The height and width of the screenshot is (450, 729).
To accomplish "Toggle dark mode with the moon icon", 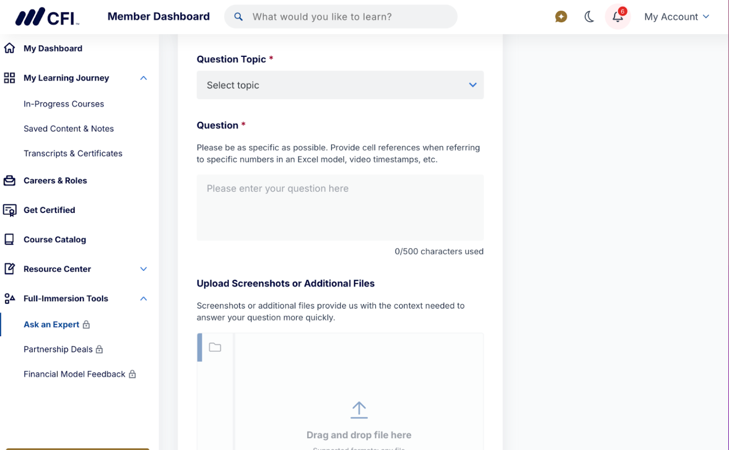I will (589, 17).
